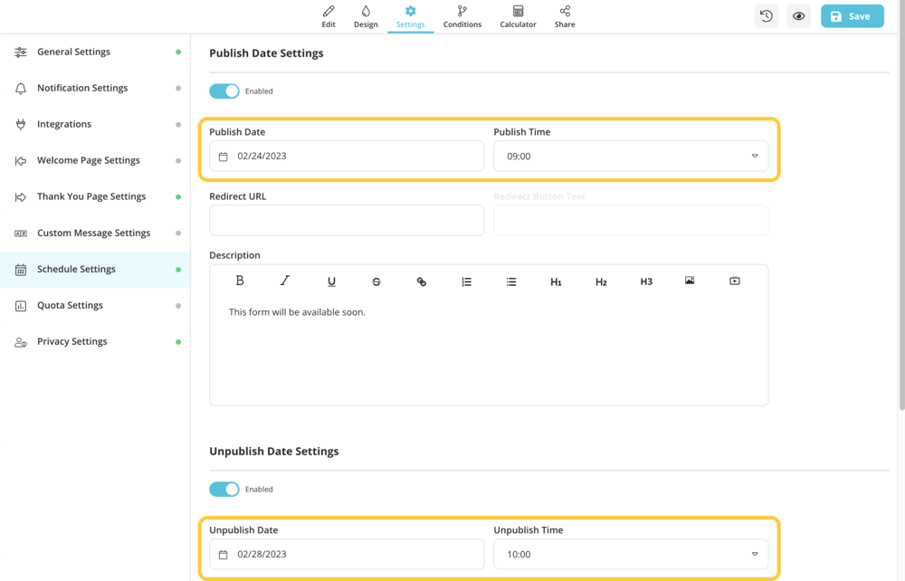Image resolution: width=905 pixels, height=581 pixels.
Task: Preview the form with eye icon
Action: [798, 16]
